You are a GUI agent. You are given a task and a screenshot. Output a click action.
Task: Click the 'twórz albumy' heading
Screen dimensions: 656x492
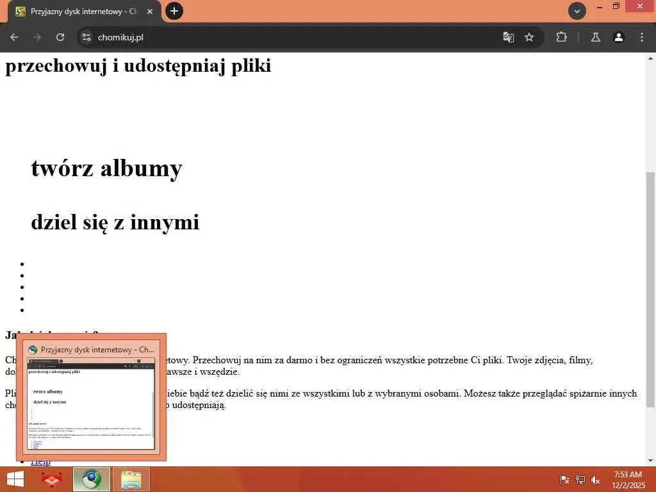(x=107, y=168)
